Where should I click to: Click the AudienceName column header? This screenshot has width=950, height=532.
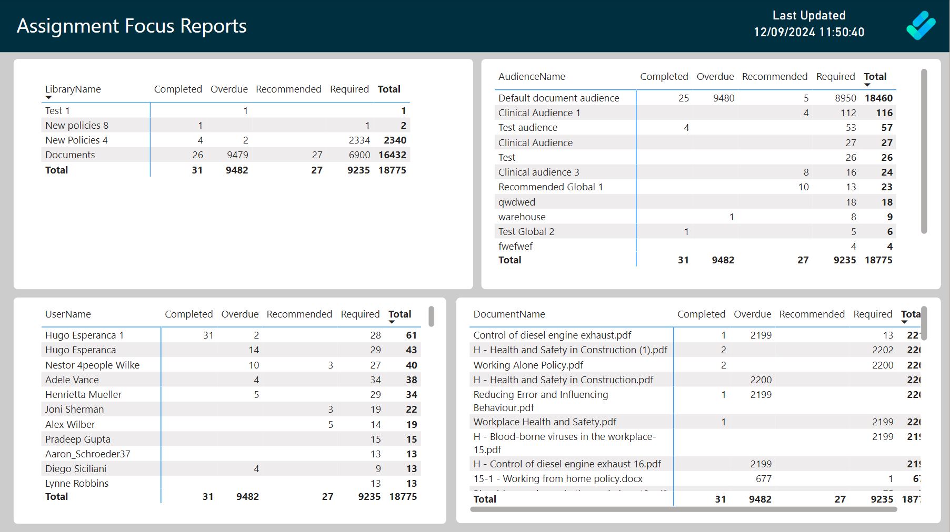tap(532, 77)
